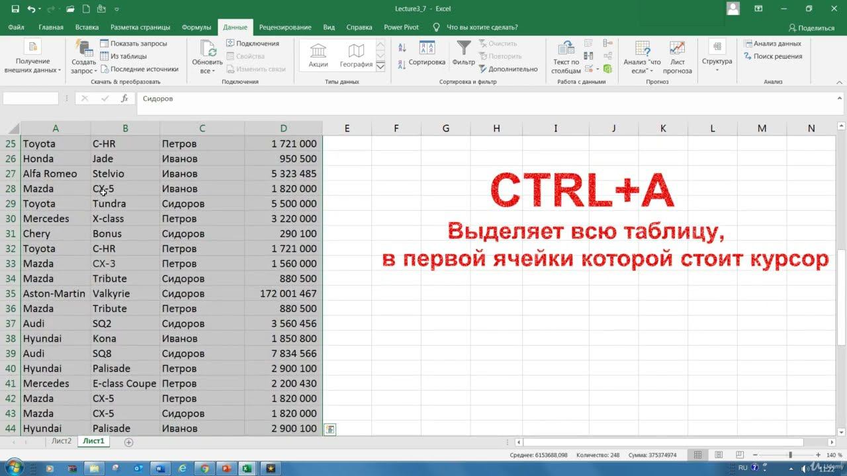Open Chrome from the taskbar
Image resolution: width=847 pixels, height=476 pixels.
(204, 468)
